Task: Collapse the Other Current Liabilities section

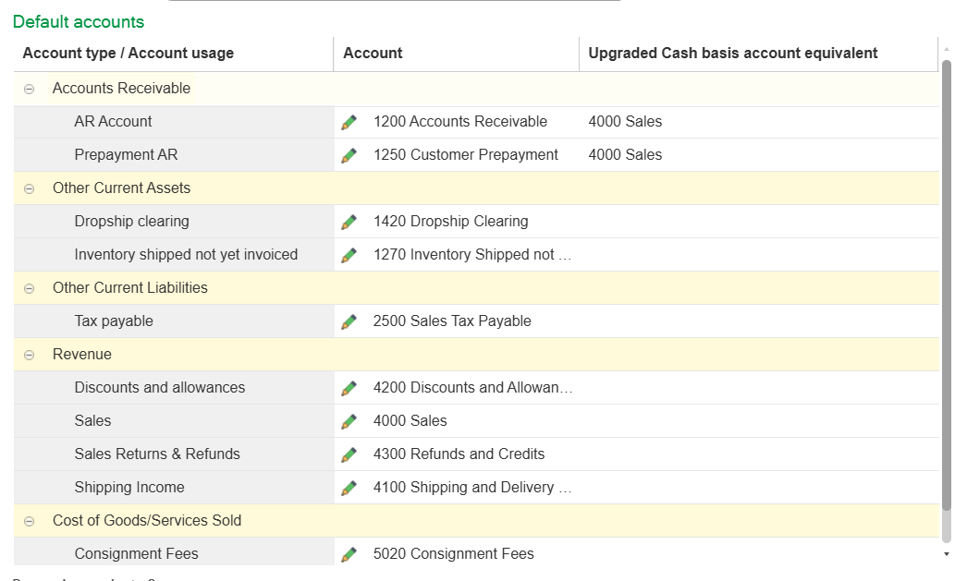Action: [29, 288]
